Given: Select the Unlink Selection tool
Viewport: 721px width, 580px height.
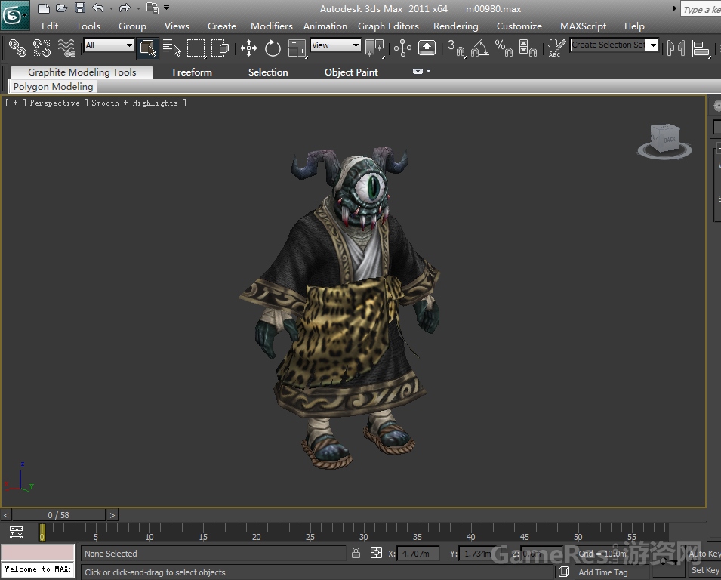Looking at the screenshot, I should click(42, 48).
